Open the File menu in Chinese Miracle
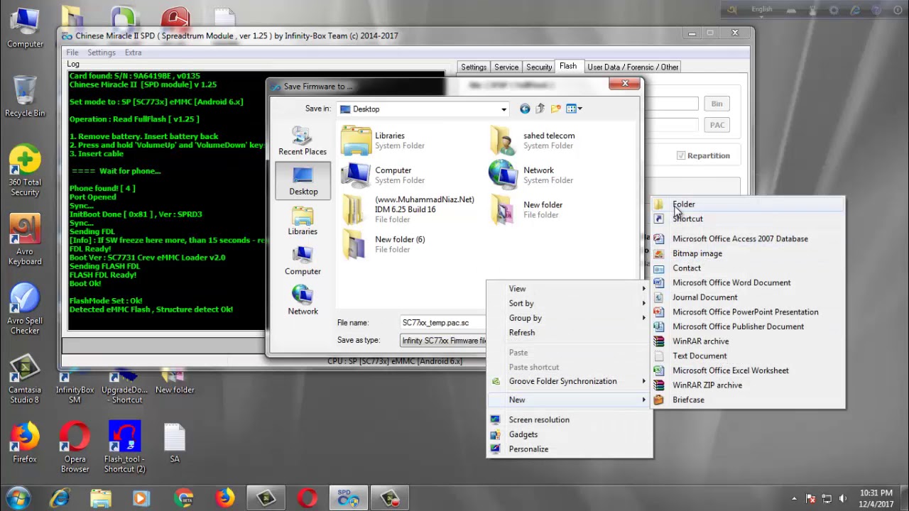909x511 pixels. [72, 53]
